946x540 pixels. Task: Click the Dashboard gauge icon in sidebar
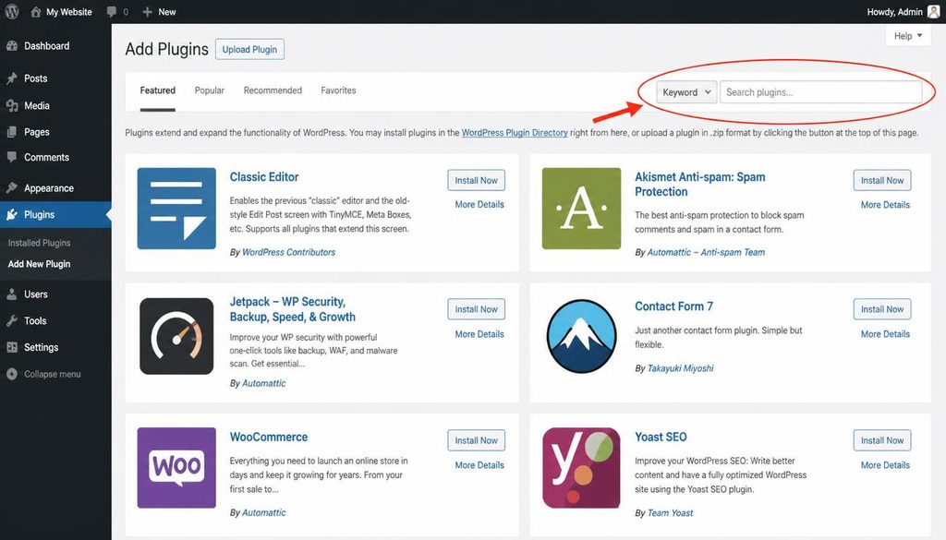pos(11,46)
